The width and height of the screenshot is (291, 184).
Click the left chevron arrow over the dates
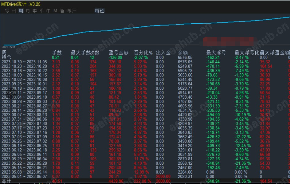point(11,93)
